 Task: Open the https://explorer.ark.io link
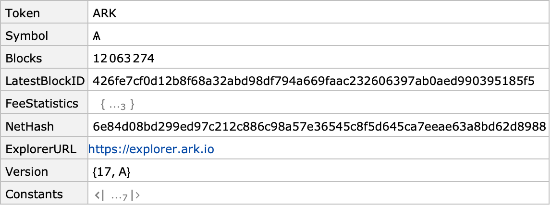pyautogui.click(x=151, y=149)
